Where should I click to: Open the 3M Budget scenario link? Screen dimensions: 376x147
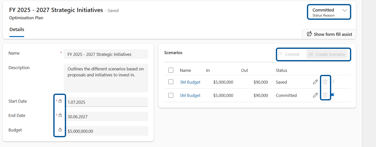[190, 82]
